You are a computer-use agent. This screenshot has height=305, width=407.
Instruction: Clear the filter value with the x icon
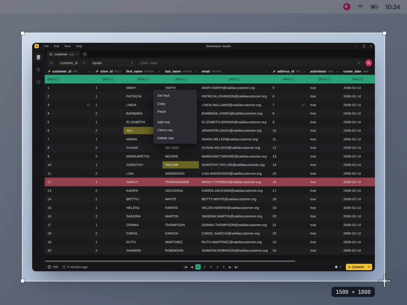(x=359, y=63)
